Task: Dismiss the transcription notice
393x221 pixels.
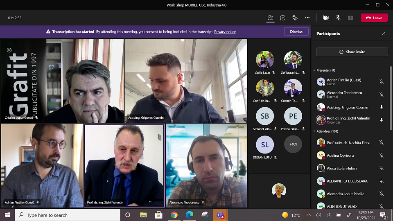Action: point(296,32)
